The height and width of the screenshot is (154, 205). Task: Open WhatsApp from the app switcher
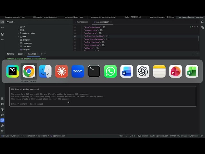110,71
